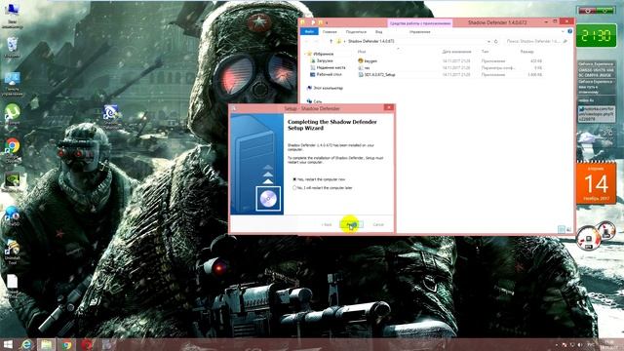Open the NVIDIA GeForce desktop shortcut
The height and width of the screenshot is (351, 624).
[12, 182]
